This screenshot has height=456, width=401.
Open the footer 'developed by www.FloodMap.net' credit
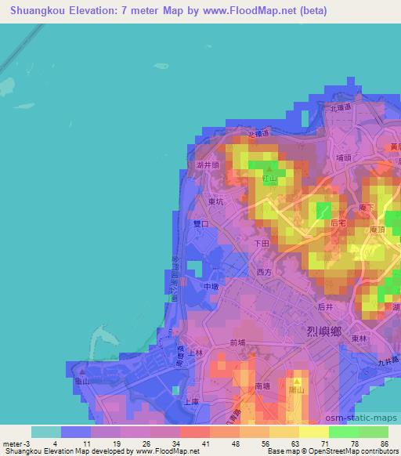[x=103, y=451]
